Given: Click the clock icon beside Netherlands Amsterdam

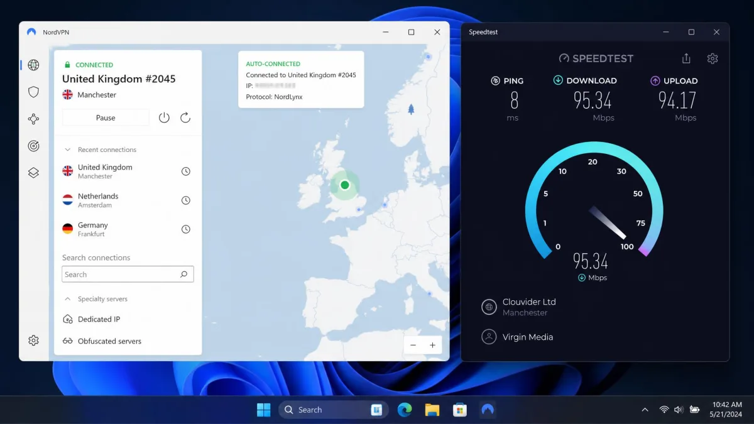Looking at the screenshot, I should point(186,200).
